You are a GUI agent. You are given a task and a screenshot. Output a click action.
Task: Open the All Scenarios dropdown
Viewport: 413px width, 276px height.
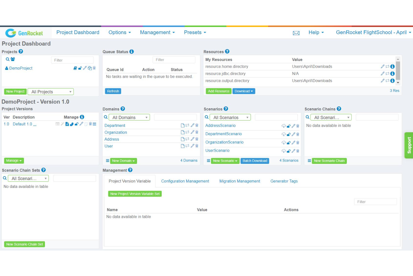230,117
